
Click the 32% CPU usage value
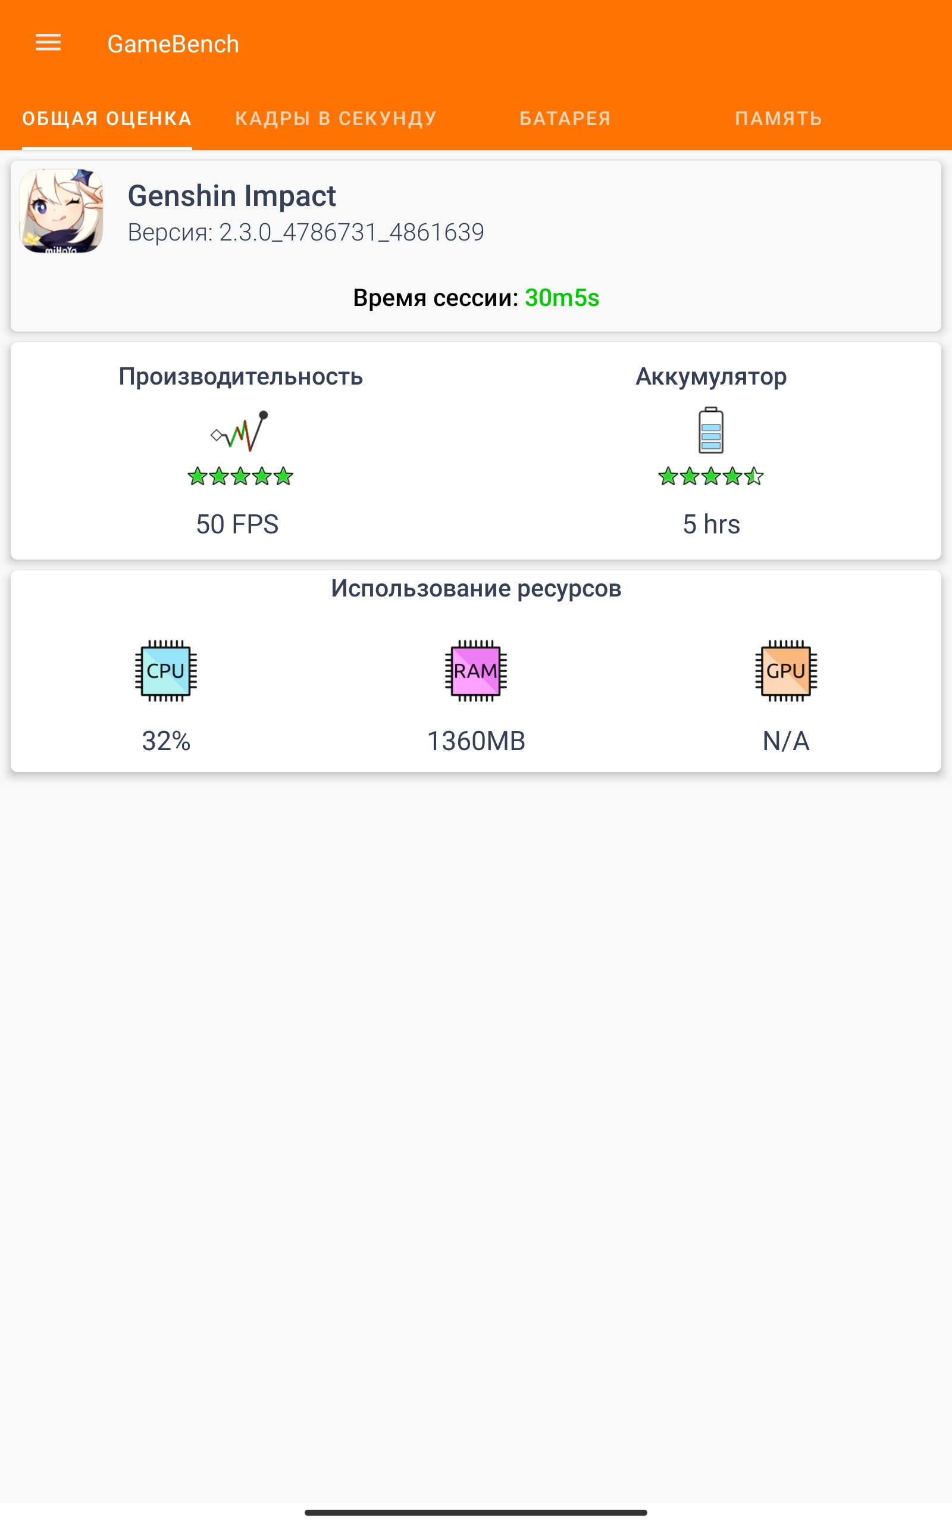point(166,741)
